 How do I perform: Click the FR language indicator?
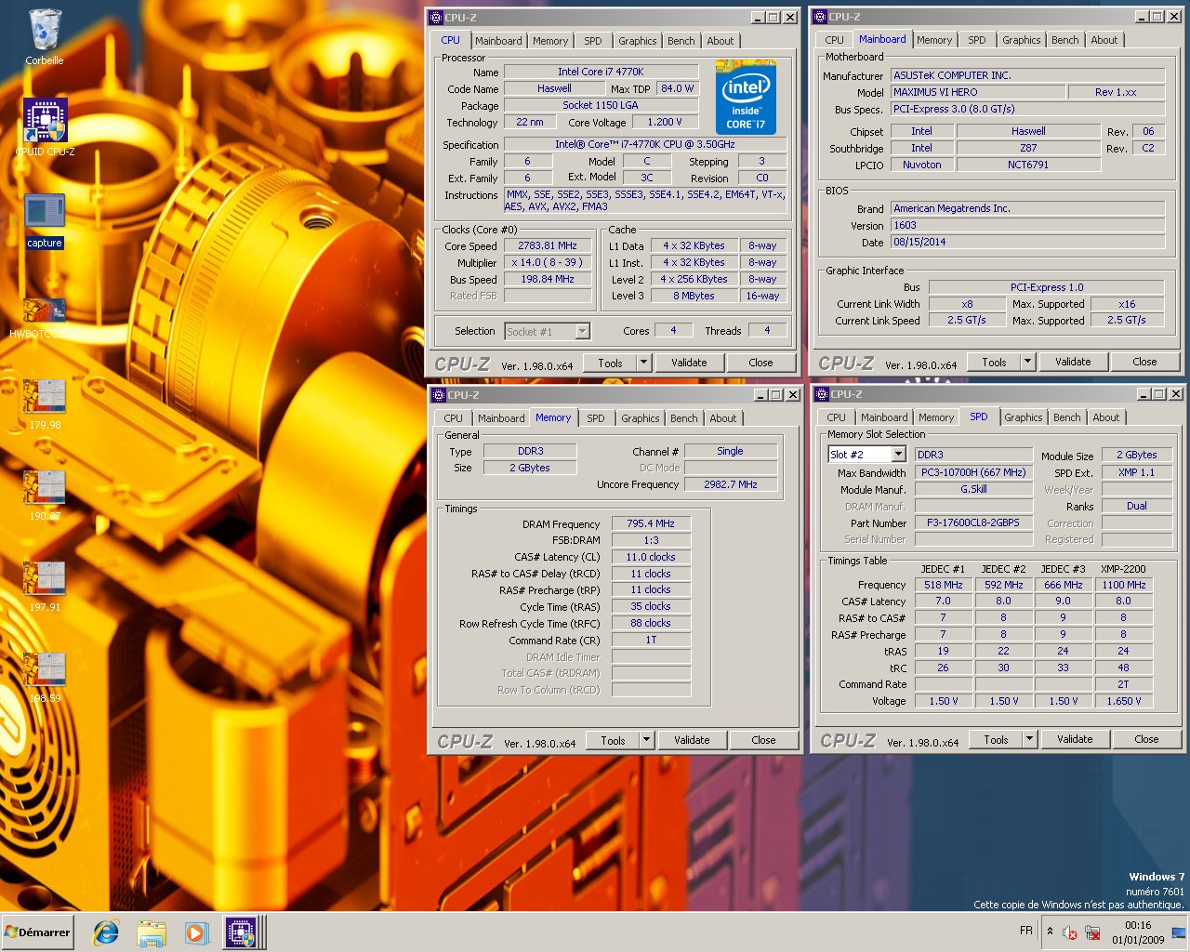pyautogui.click(x=1026, y=931)
